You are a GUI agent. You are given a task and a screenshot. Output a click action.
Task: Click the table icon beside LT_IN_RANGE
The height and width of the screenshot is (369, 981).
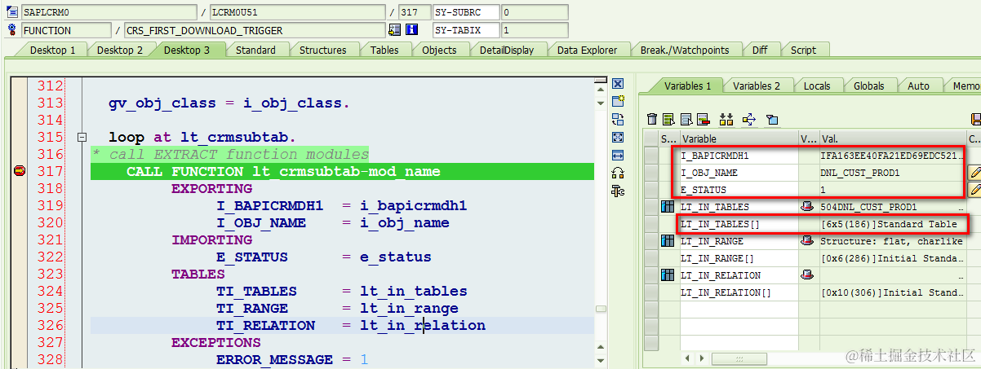667,241
